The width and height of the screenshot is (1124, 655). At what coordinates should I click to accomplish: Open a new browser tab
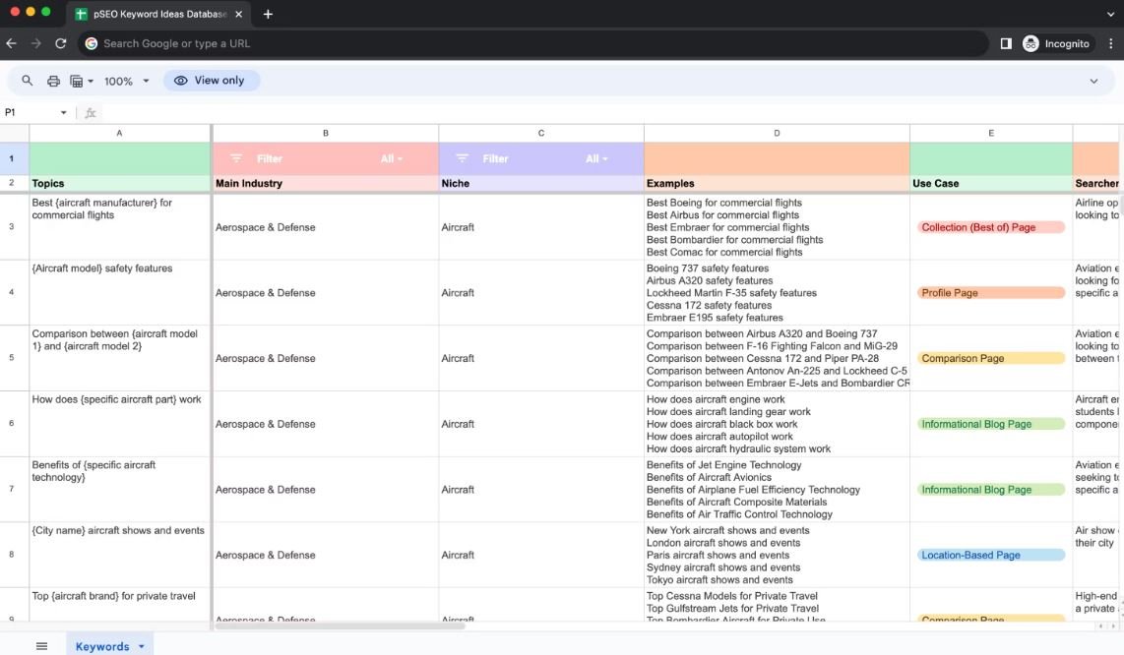[268, 14]
